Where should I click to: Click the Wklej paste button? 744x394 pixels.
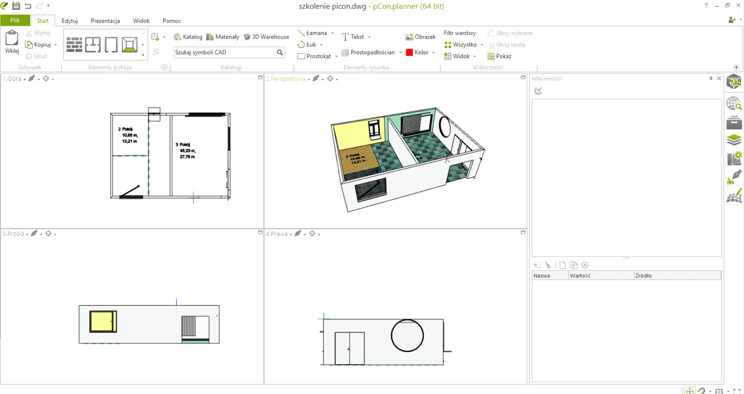[x=12, y=42]
